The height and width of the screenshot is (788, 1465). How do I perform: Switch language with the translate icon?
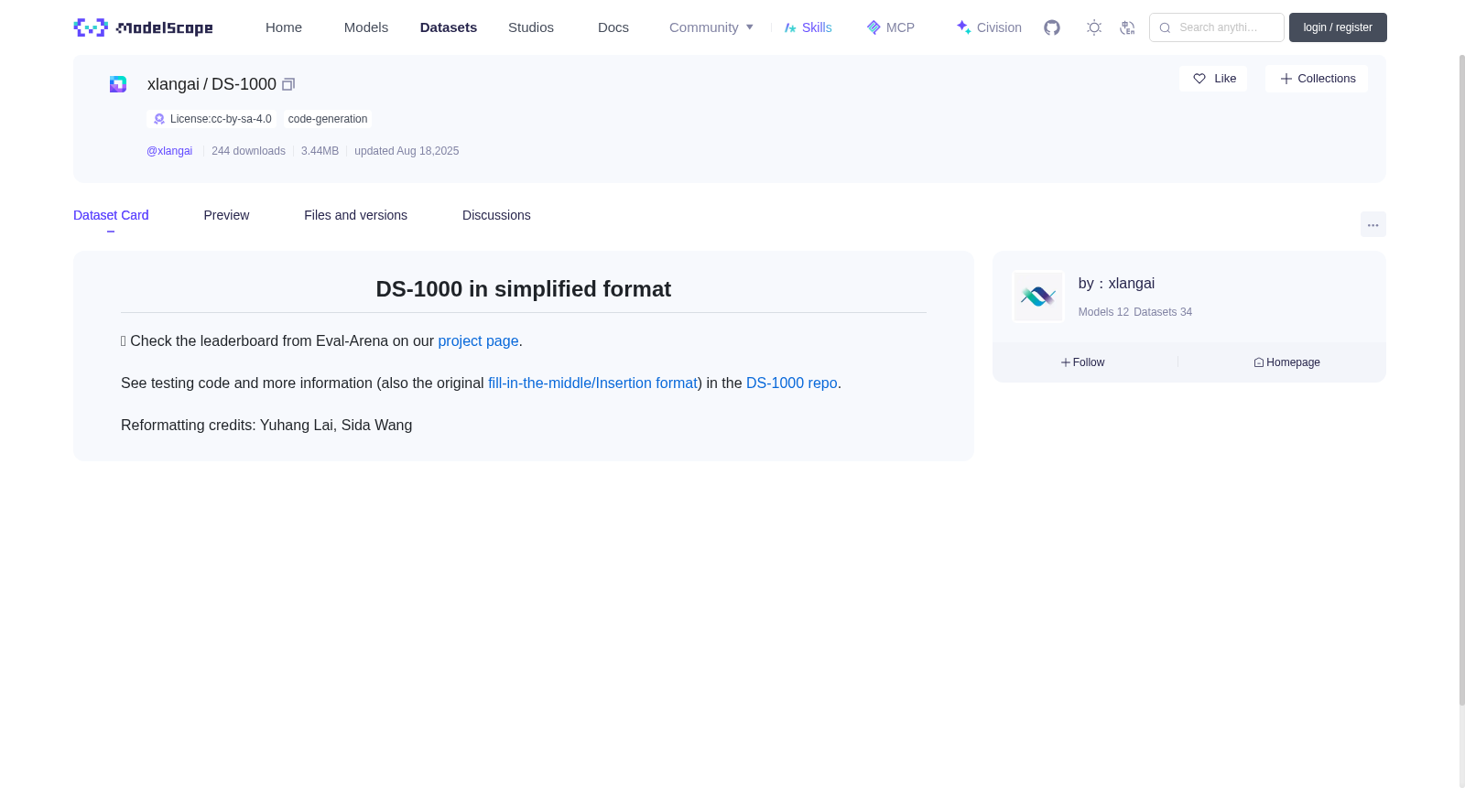pyautogui.click(x=1127, y=27)
